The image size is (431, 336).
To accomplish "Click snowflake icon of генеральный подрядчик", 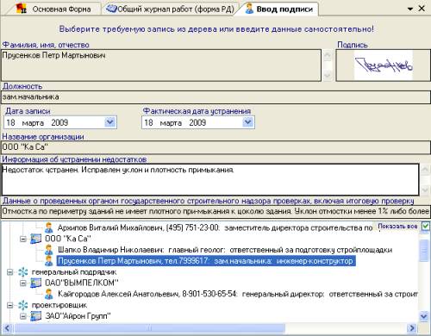I will tap(23, 272).
